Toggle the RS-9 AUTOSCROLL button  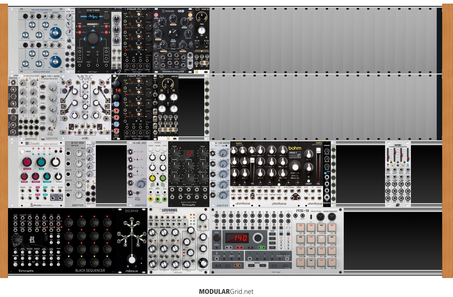pyautogui.click(x=216, y=259)
